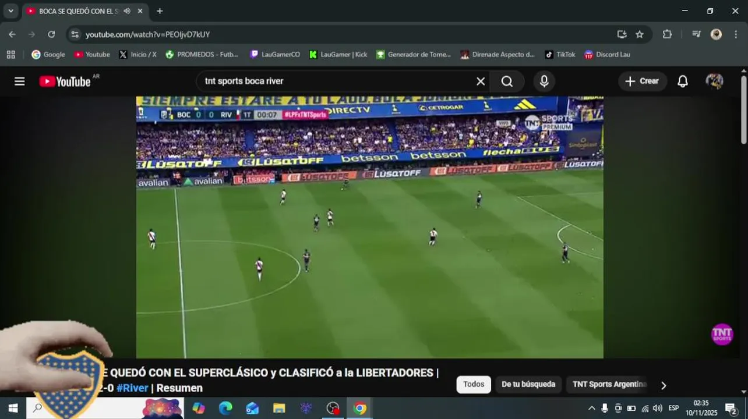
Task: Open Chrome three-dot menu
Action: pos(736,34)
